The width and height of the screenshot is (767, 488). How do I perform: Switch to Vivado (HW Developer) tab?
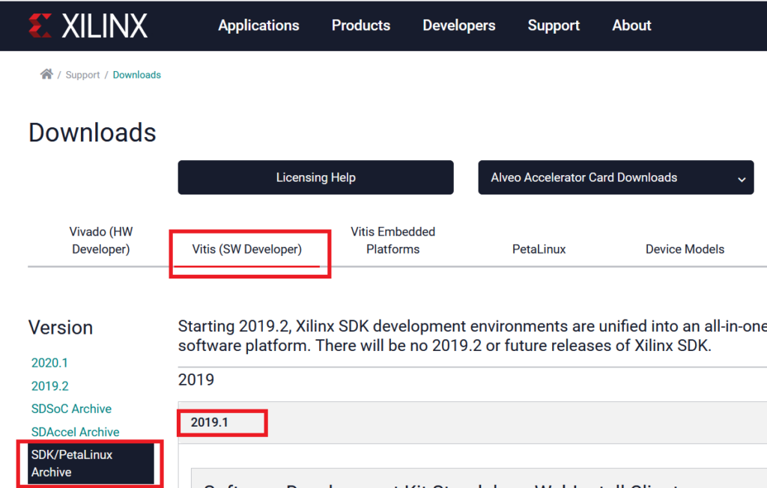point(101,240)
